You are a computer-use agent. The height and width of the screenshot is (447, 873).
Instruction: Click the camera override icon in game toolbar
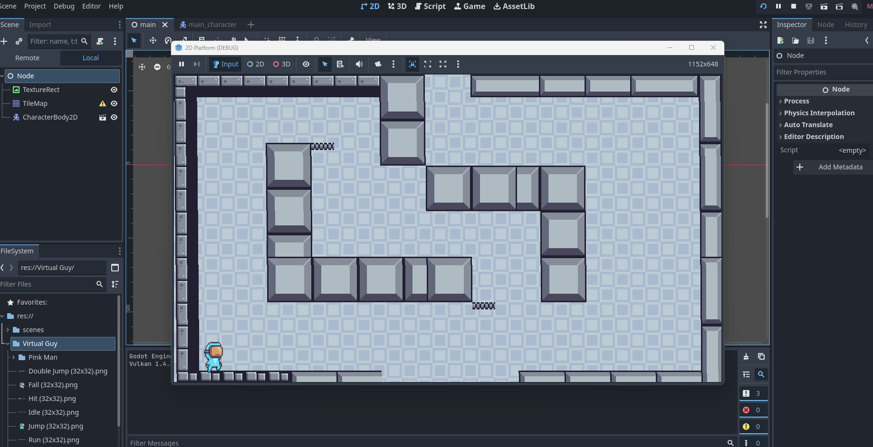378,64
